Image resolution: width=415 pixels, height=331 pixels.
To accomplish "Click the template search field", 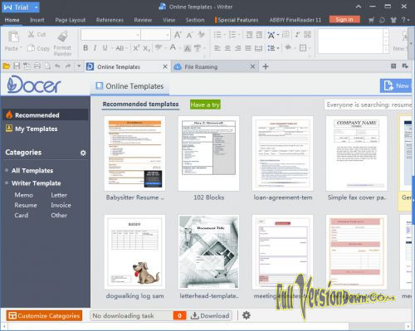I will point(368,105).
